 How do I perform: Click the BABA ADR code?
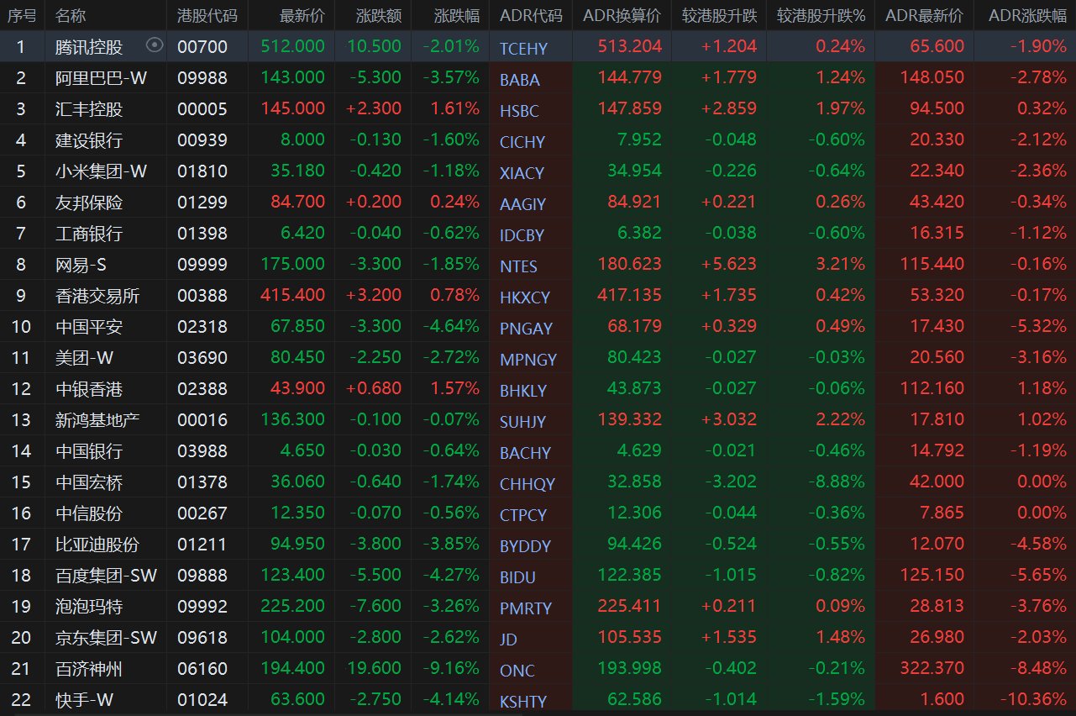coord(520,80)
